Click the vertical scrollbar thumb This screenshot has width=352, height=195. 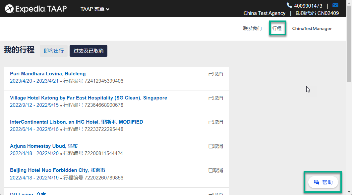click(x=349, y=44)
